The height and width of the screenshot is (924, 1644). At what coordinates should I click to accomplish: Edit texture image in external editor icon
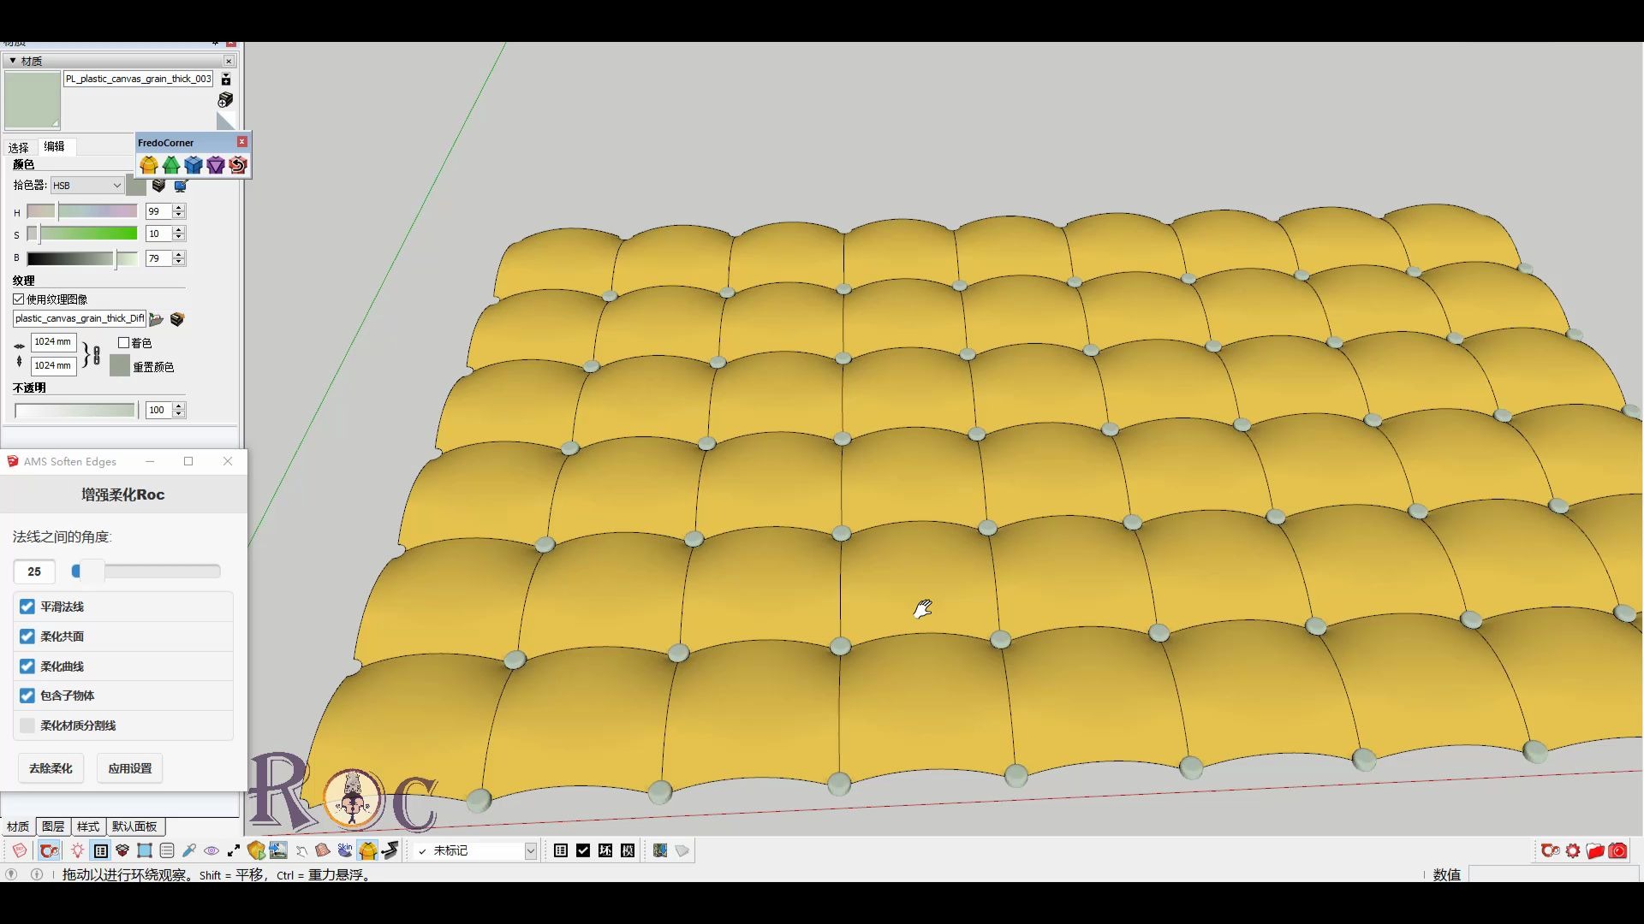point(177,319)
